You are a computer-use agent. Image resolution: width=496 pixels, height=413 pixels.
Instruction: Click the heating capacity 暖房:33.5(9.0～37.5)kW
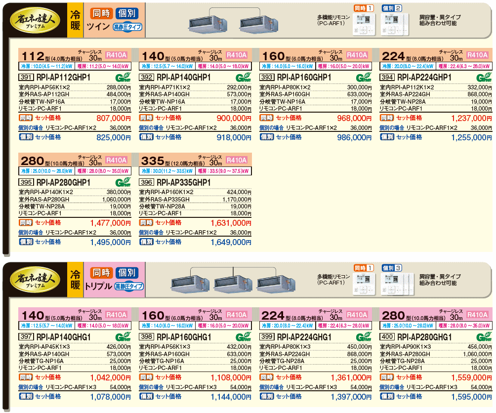(x=224, y=171)
